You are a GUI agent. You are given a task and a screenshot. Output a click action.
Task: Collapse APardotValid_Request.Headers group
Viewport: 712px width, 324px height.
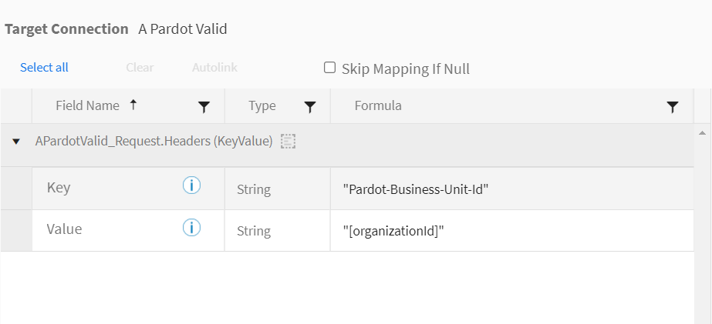click(16, 142)
